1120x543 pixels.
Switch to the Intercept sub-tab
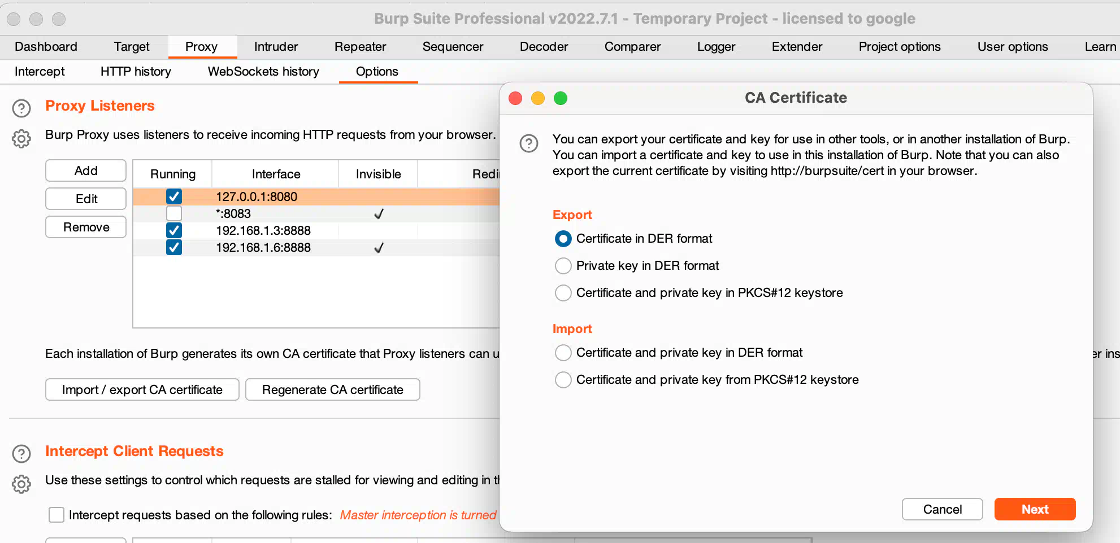[40, 72]
